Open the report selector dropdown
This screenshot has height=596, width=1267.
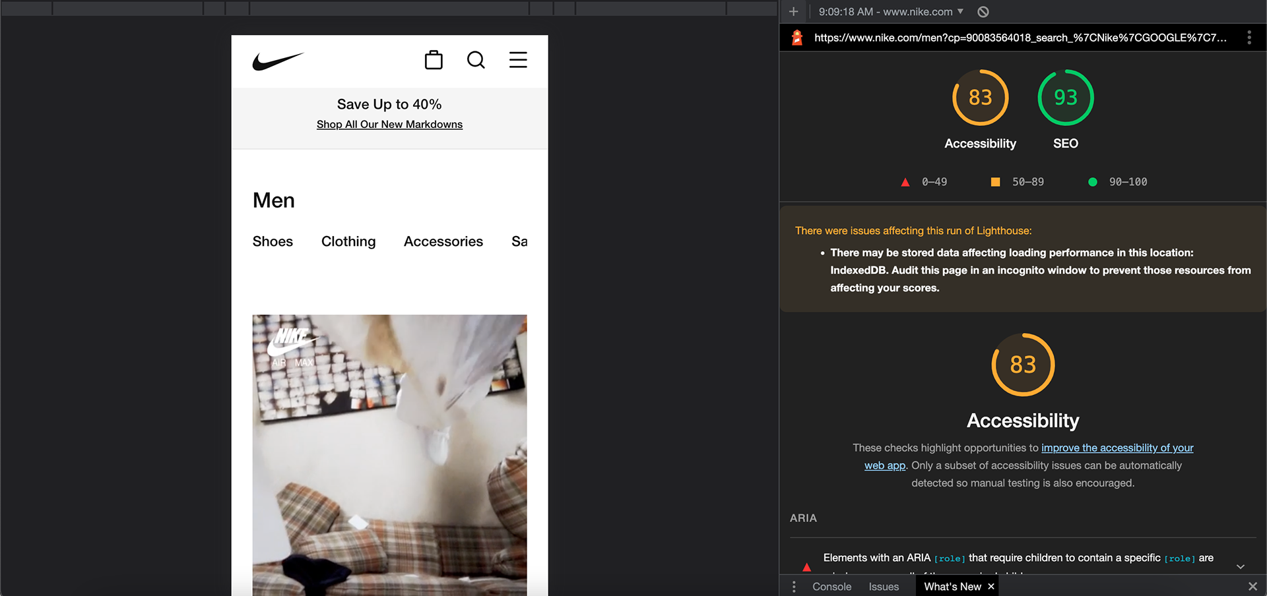click(x=891, y=12)
